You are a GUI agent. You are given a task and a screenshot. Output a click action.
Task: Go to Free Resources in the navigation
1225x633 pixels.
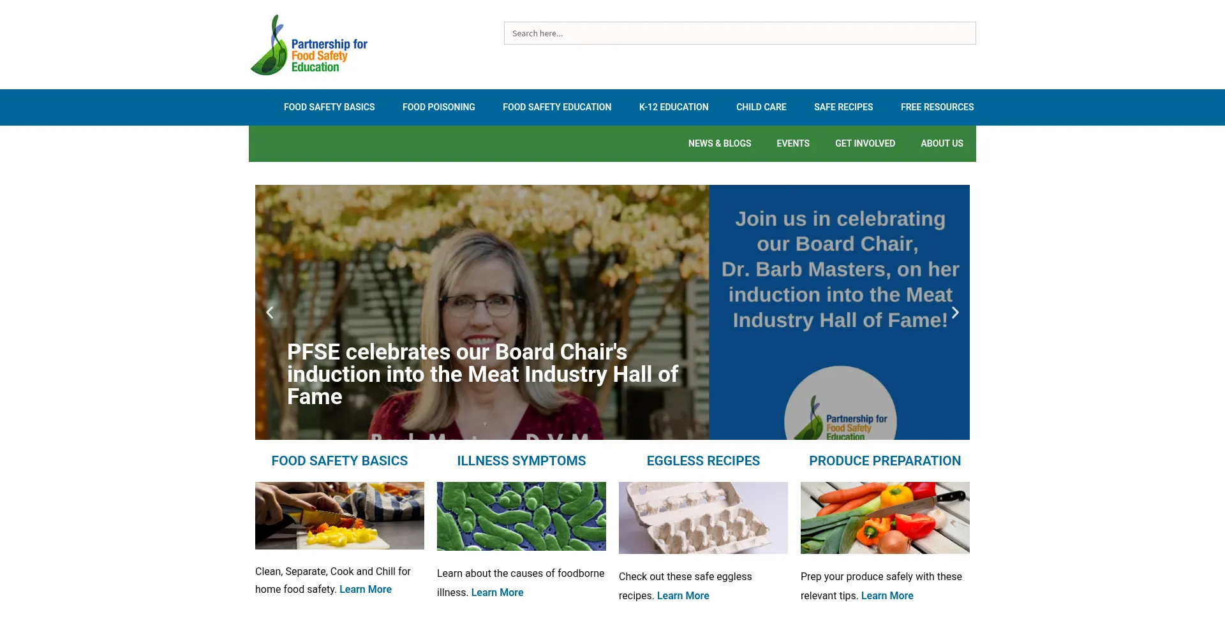(x=937, y=107)
